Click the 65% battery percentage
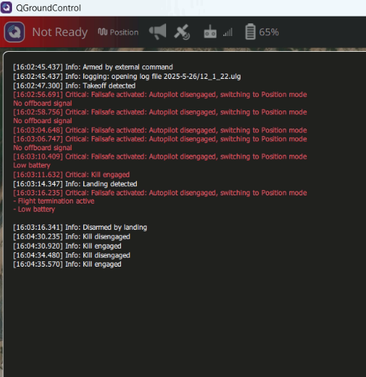This screenshot has width=366, height=377. (x=269, y=32)
